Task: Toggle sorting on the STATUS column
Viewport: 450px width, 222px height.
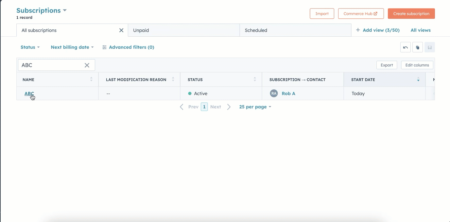Action: tap(255, 79)
